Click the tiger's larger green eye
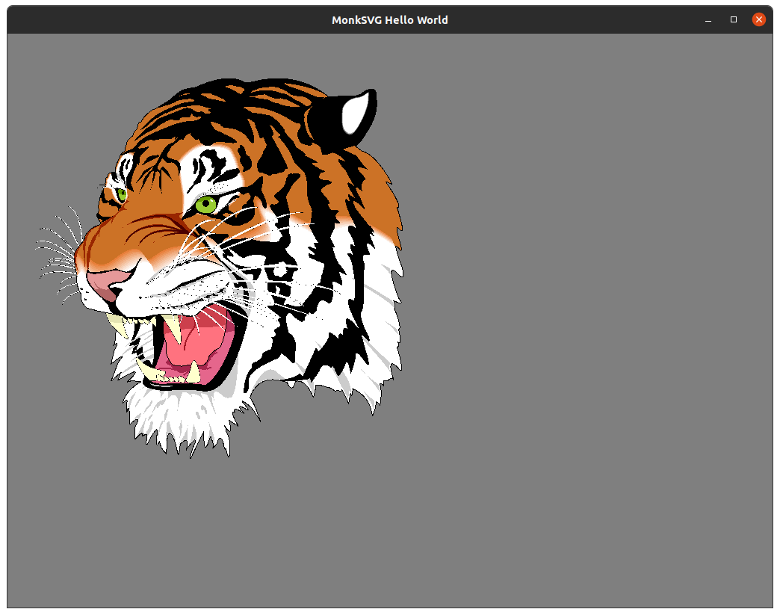The height and width of the screenshot is (615, 780). 205,203
